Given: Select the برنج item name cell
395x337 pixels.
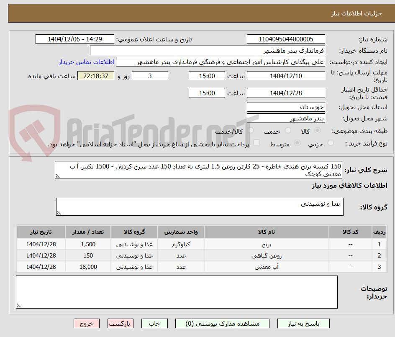Looking at the screenshot, I should 267,244.
